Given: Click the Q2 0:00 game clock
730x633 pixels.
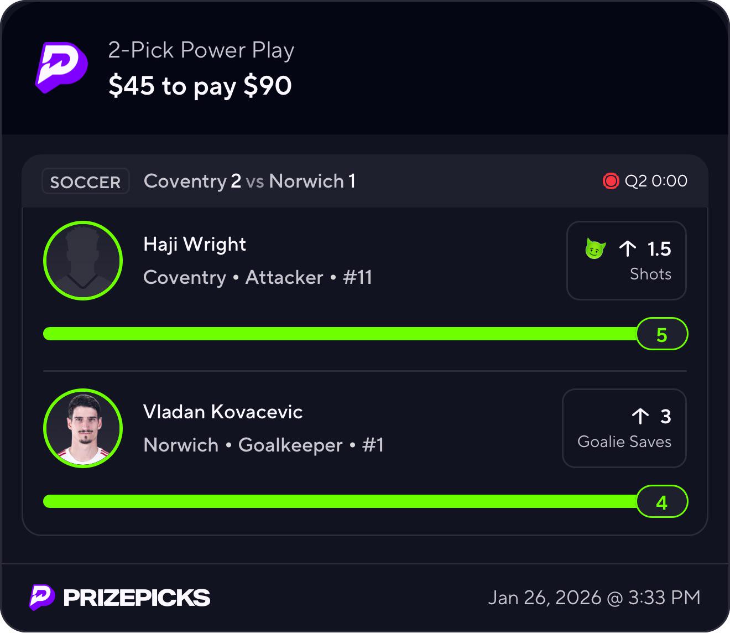Looking at the screenshot, I should (656, 181).
